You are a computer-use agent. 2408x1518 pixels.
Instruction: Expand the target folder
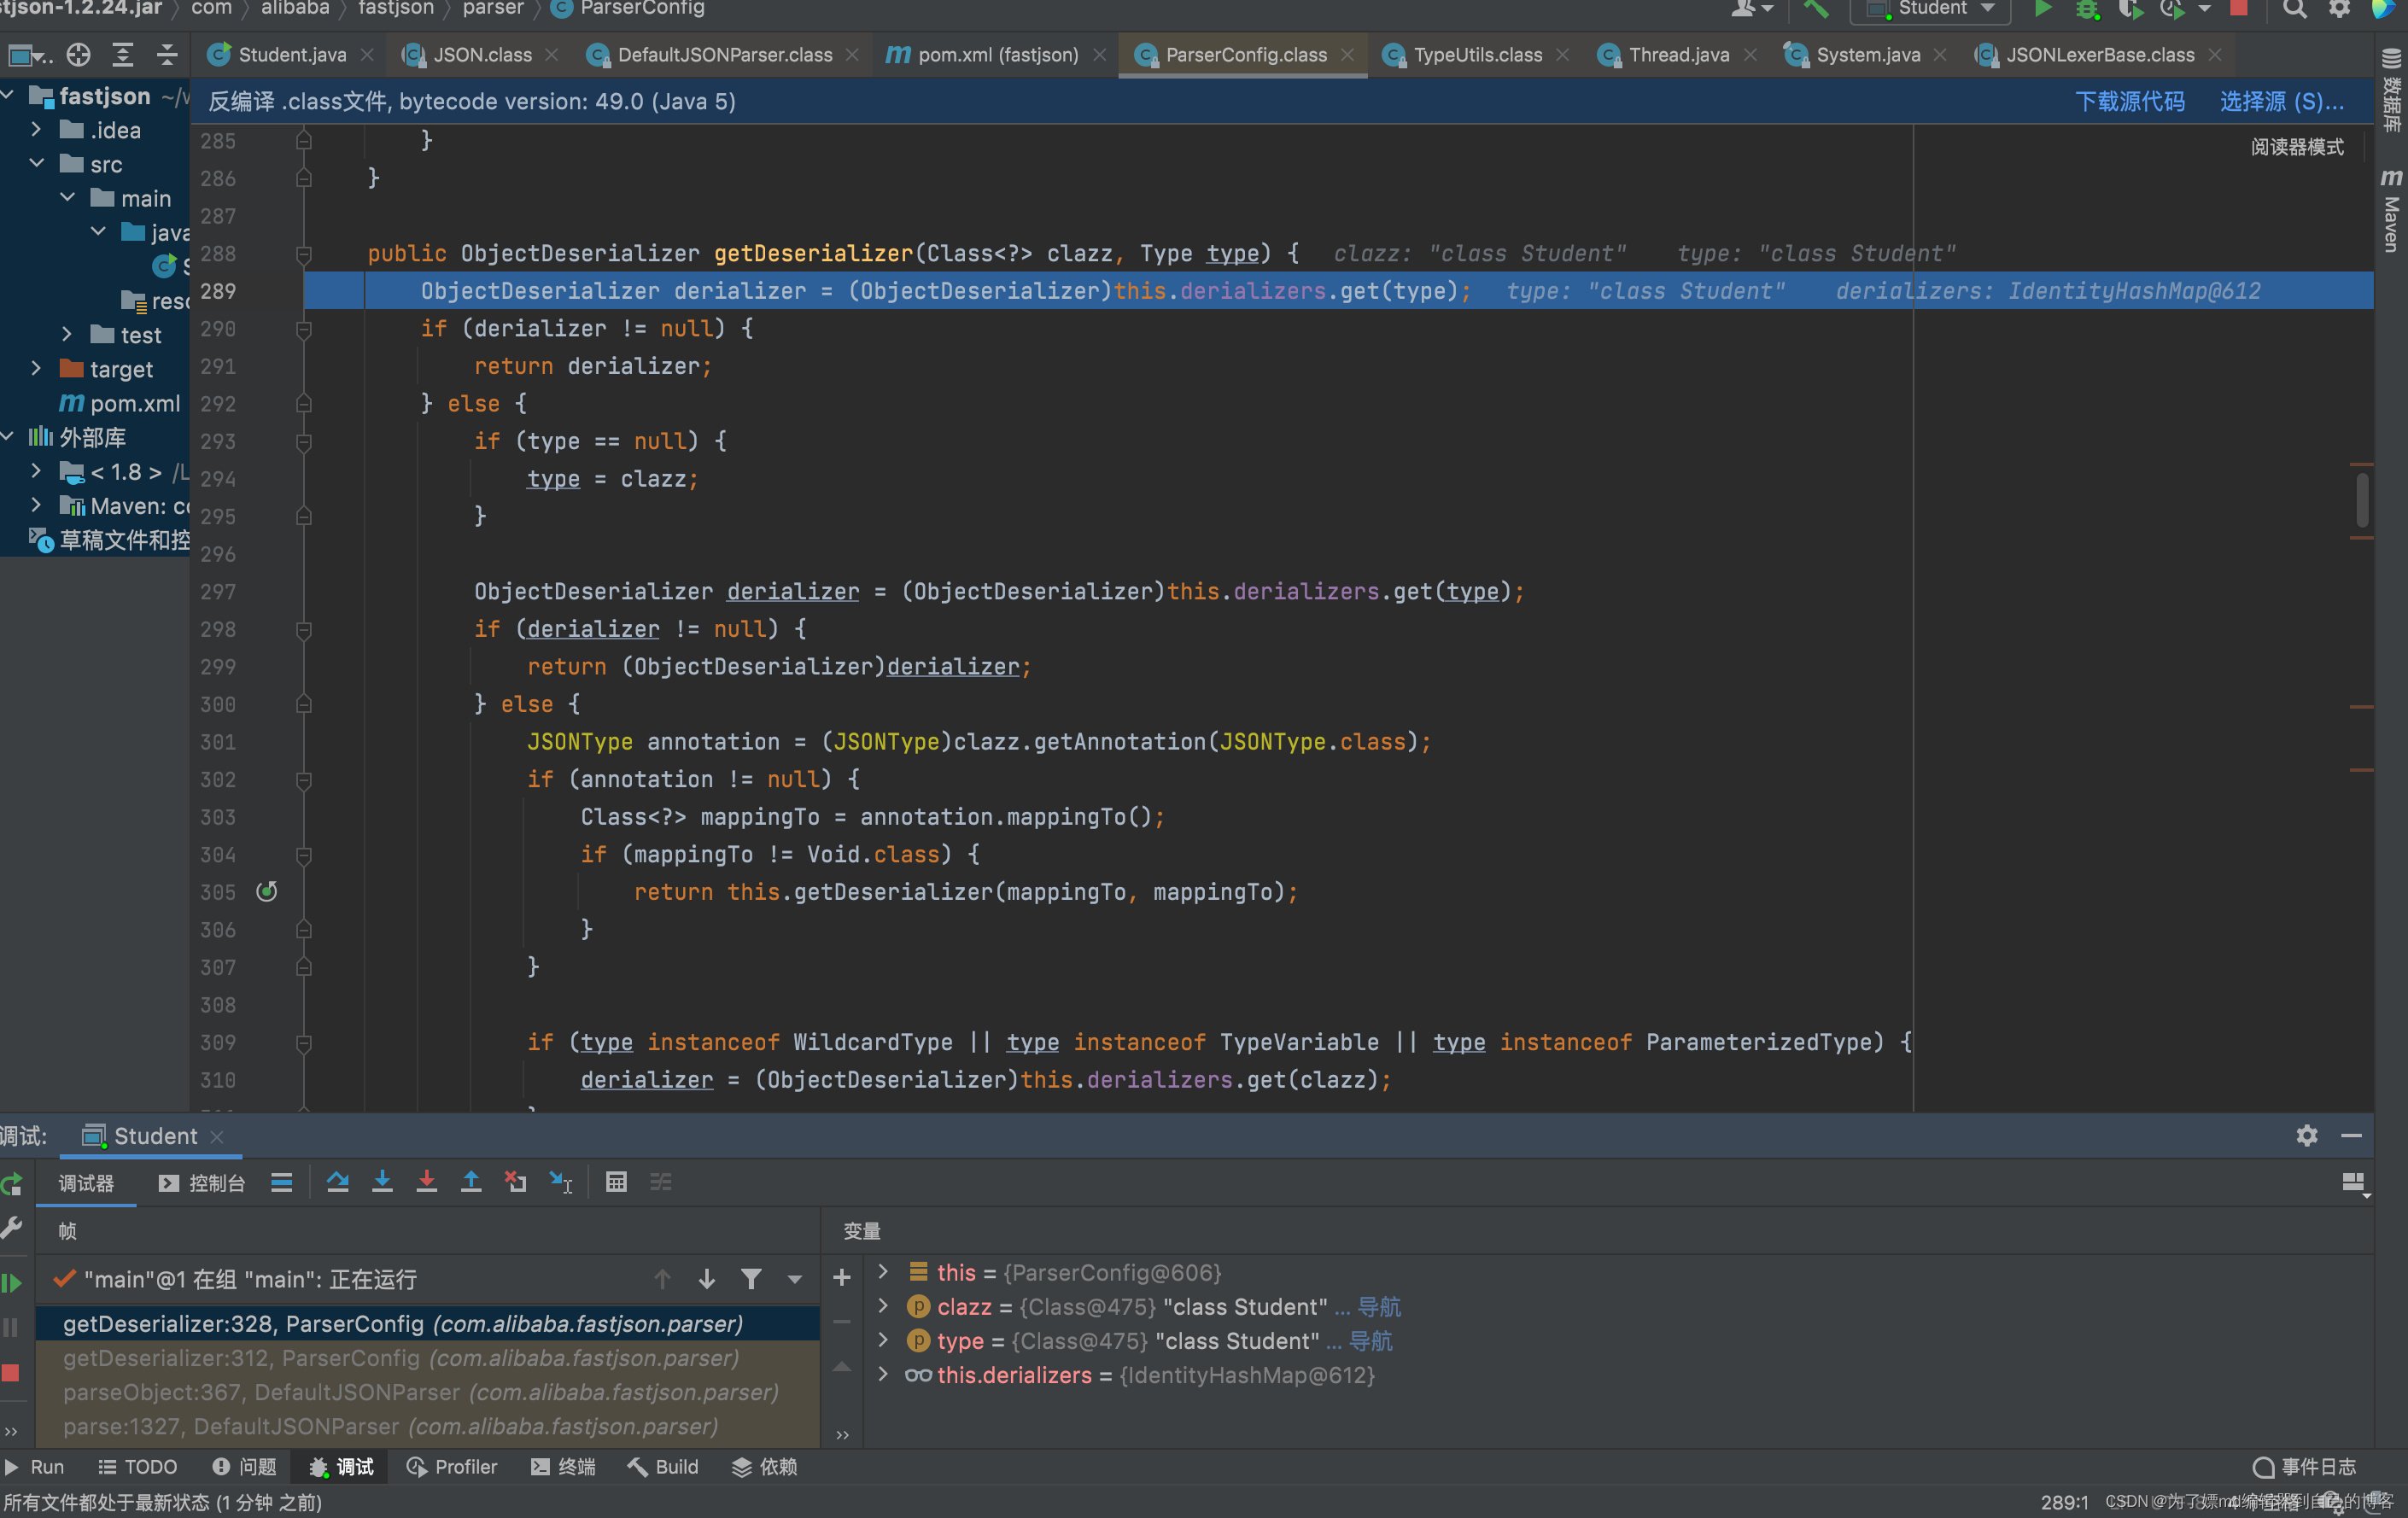(36, 368)
